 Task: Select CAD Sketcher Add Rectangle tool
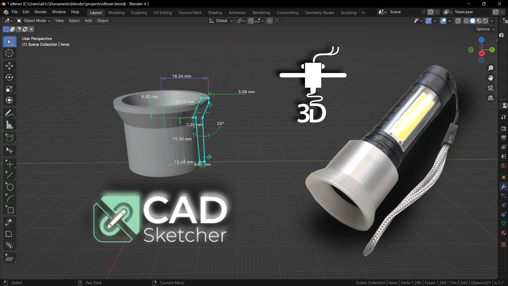pyautogui.click(x=10, y=209)
